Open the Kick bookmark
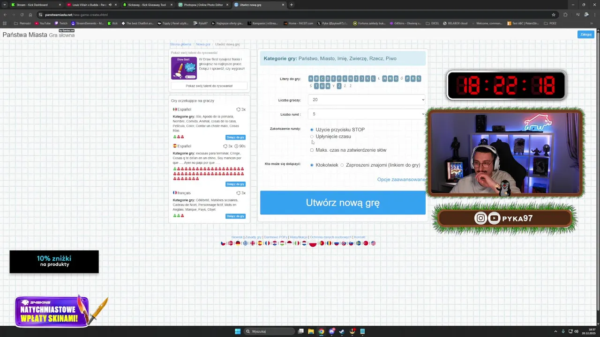Viewport: 600px width, 337px height. tap(112, 23)
